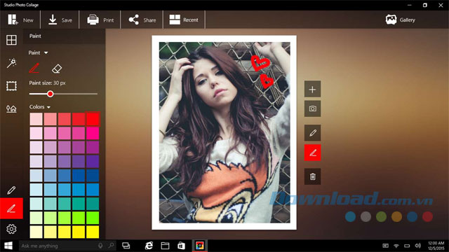The image size is (449, 252).
Task: Select the red pen paint tool
Action: [x=34, y=69]
